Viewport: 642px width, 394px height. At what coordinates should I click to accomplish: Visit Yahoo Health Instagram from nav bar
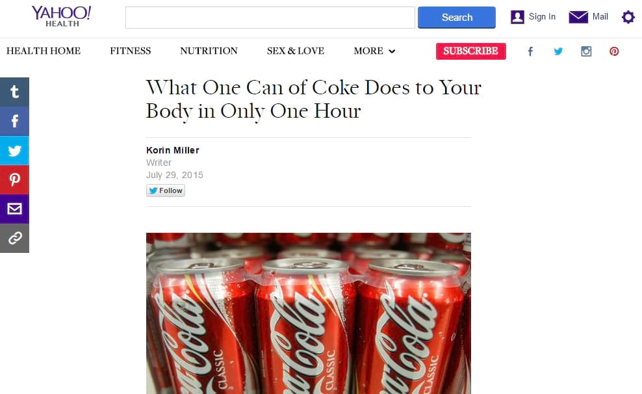pos(586,51)
